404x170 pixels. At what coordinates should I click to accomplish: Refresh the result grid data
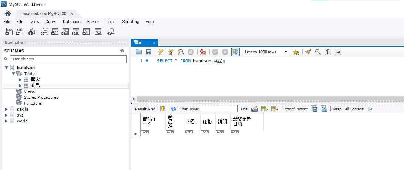click(174, 109)
